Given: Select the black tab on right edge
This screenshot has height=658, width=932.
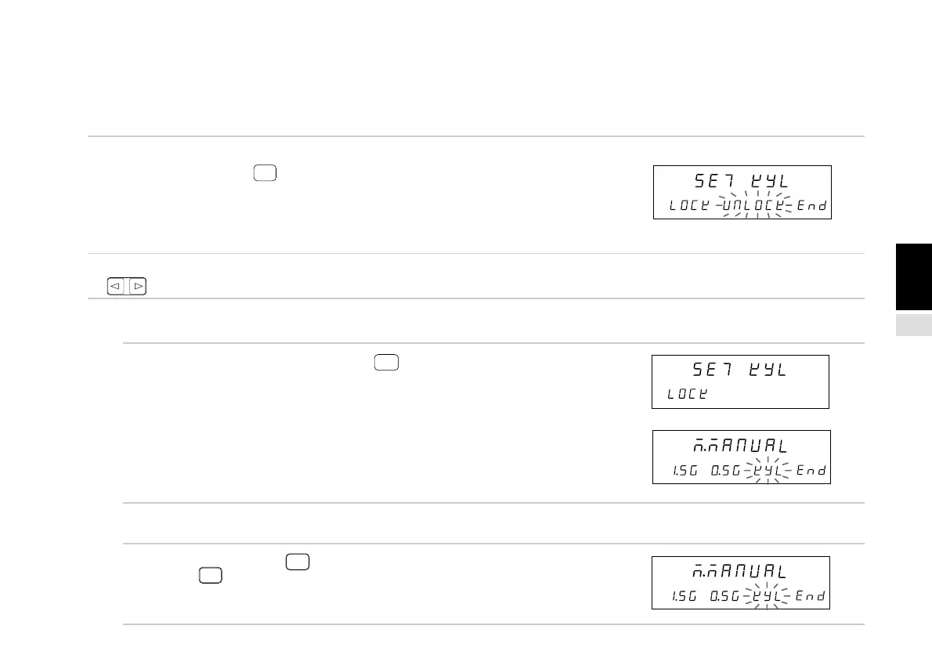Looking at the screenshot, I should (913, 277).
